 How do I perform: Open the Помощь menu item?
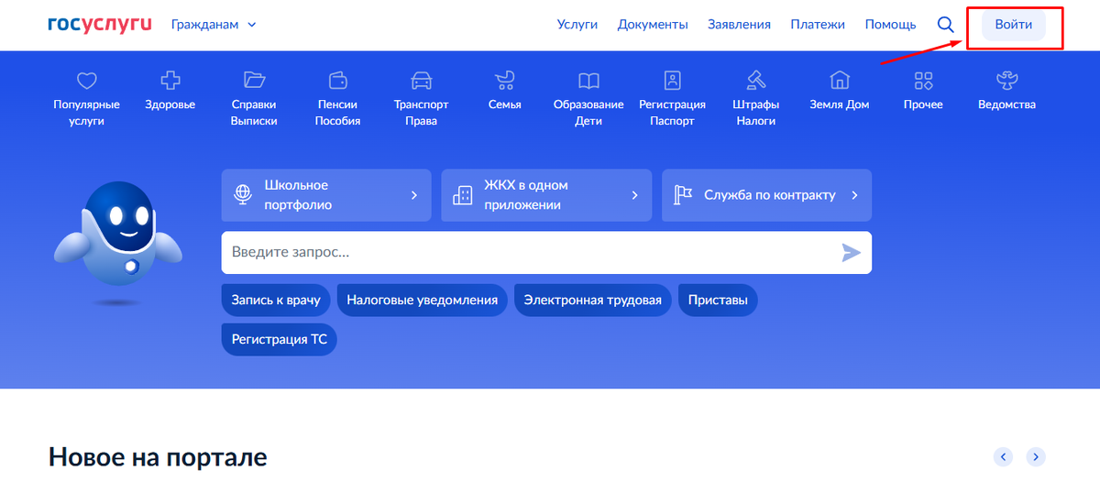(890, 25)
